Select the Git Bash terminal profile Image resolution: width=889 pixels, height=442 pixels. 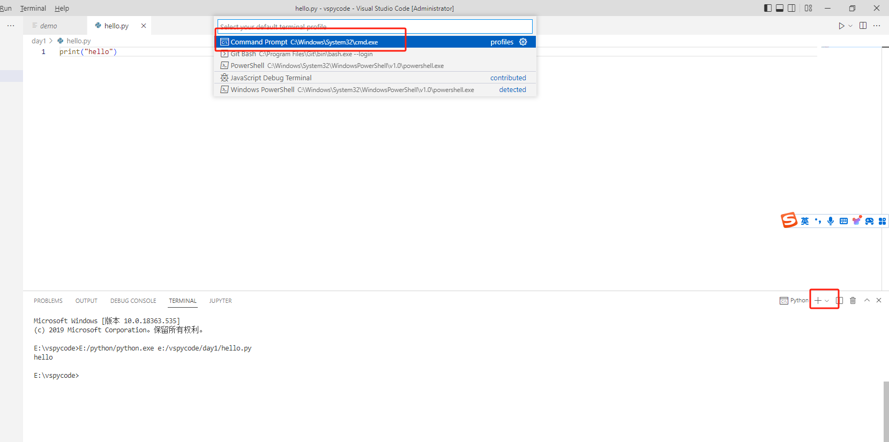pos(375,54)
